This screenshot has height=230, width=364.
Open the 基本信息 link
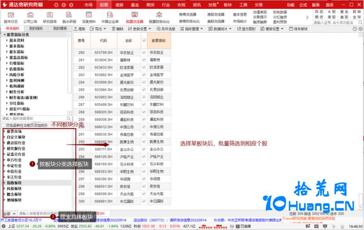[x=240, y=15]
